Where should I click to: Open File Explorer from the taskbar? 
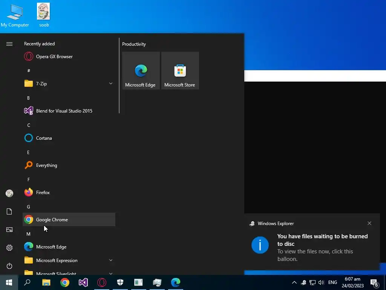click(x=46, y=282)
